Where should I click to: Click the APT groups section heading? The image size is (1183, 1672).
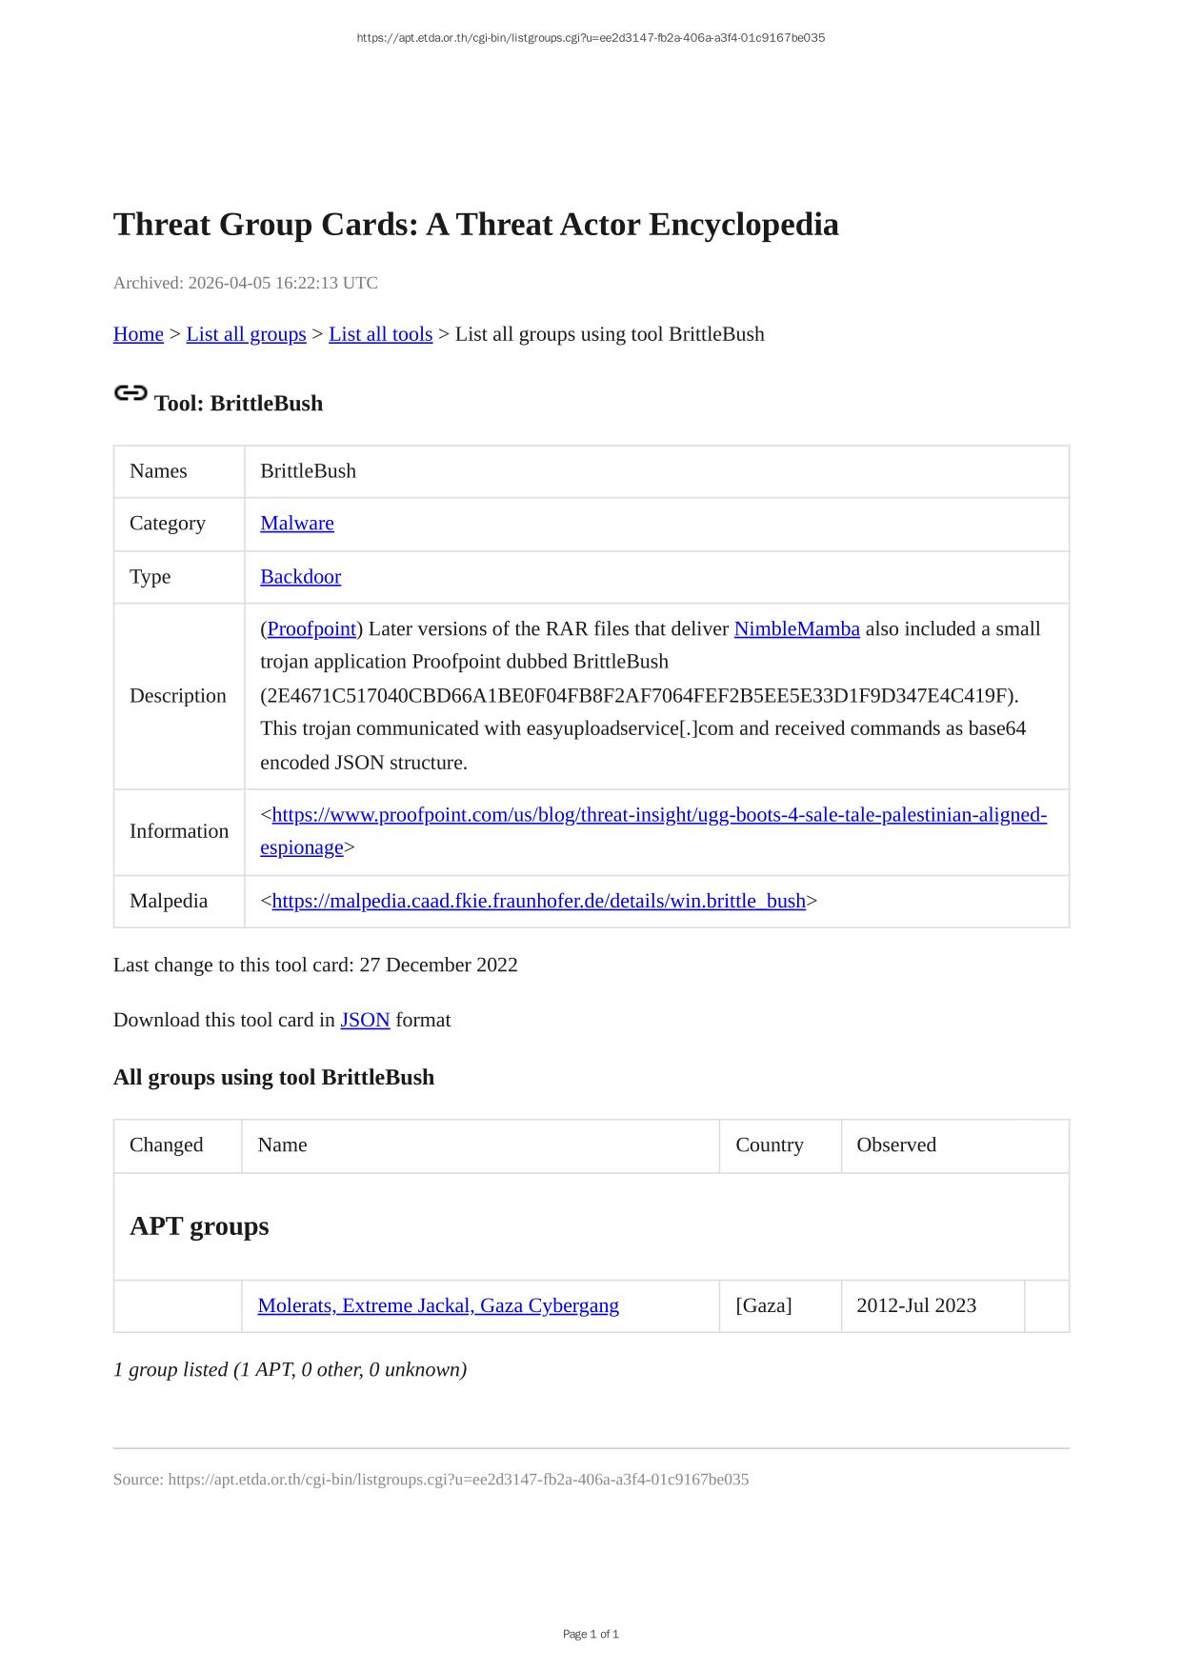[199, 1225]
